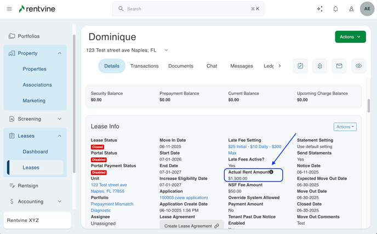The image size is (377, 234).
Task: Expand the Screening sidebar section
Action: tap(60, 119)
